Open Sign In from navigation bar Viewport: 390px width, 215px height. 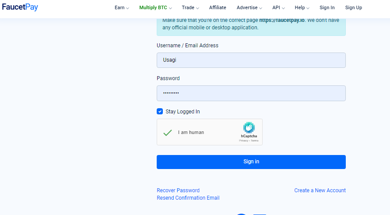327,8
